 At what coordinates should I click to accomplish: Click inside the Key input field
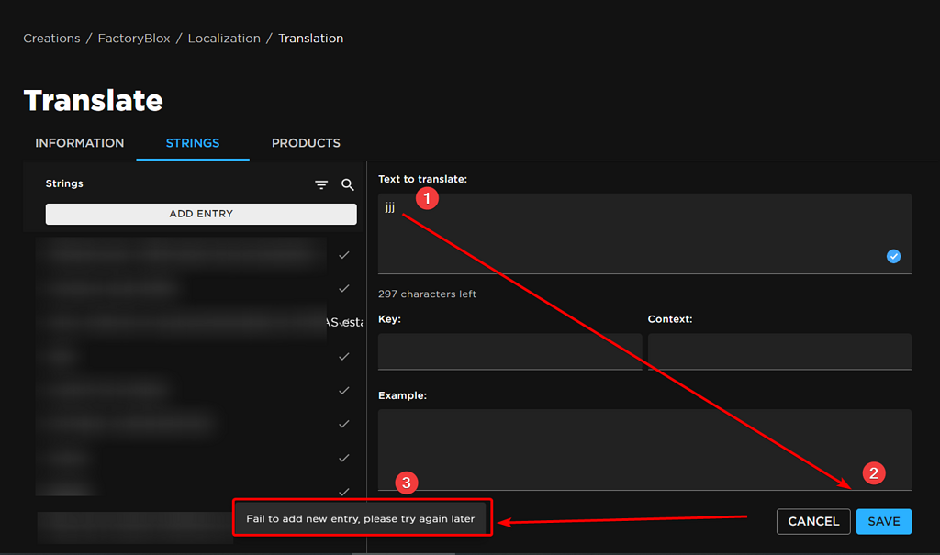509,351
